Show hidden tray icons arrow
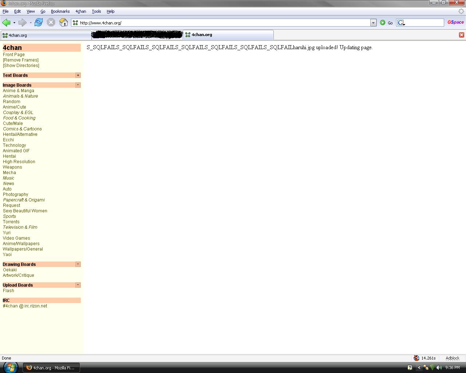The image size is (466, 373). click(419, 368)
